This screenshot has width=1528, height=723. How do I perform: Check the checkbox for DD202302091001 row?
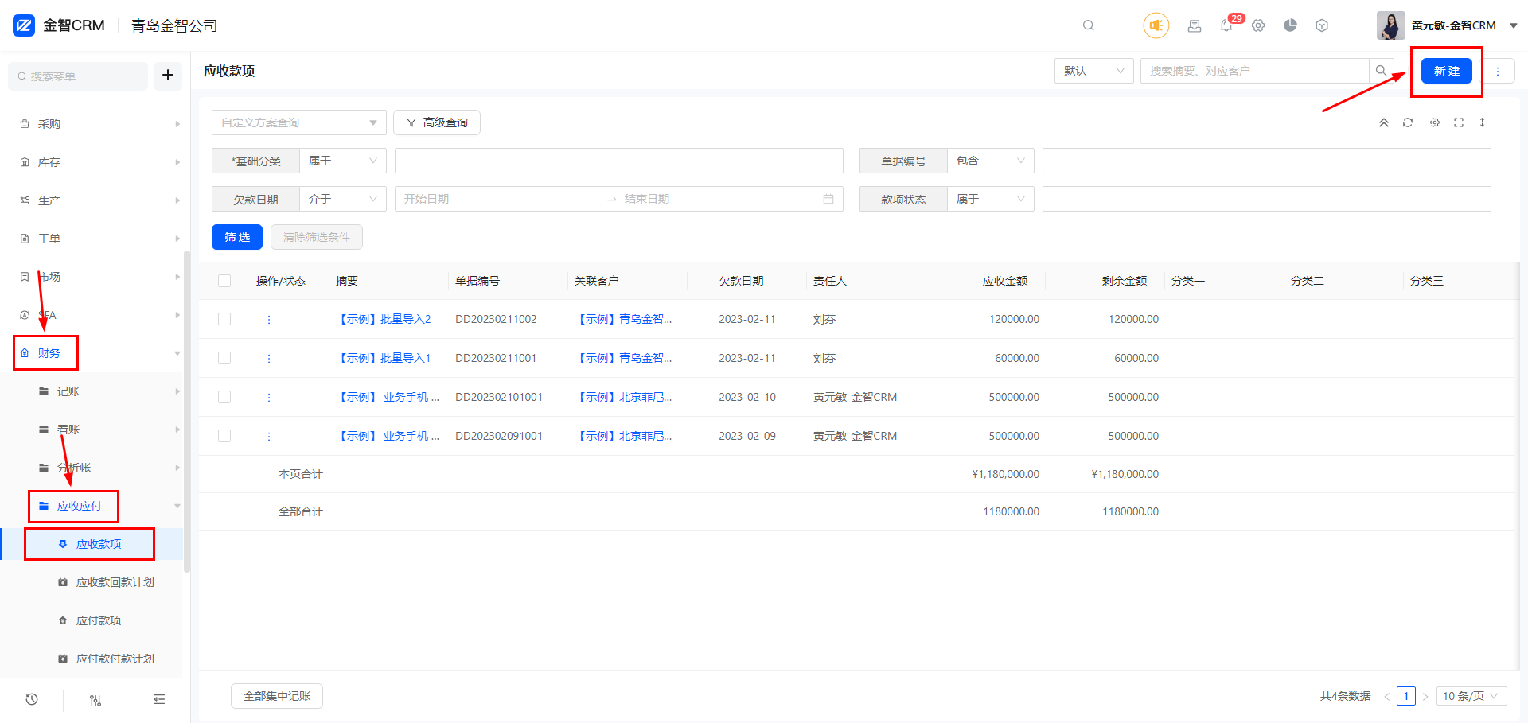pos(224,436)
